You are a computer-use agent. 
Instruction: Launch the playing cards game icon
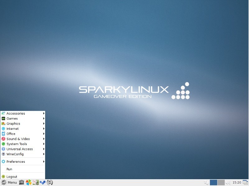coord(36,182)
